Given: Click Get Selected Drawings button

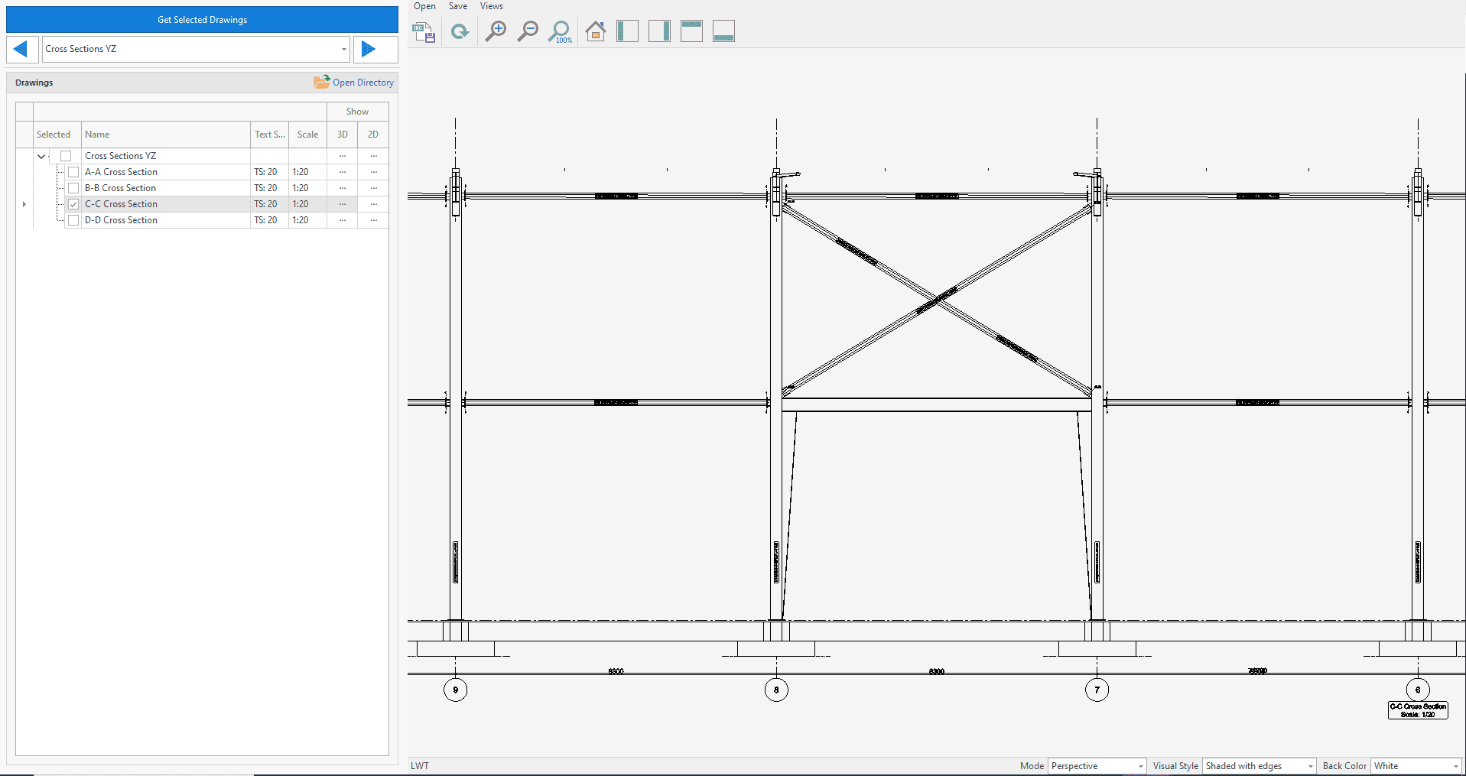Looking at the screenshot, I should (202, 20).
